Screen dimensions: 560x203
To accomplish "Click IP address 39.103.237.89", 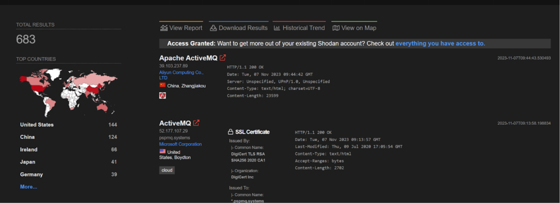I will (173, 66).
